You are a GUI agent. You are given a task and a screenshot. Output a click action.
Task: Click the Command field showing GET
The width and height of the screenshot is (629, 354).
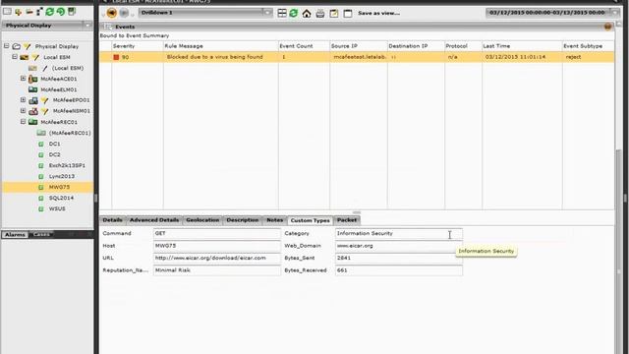[217, 233]
